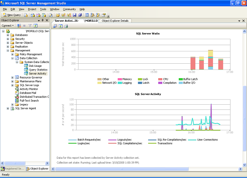The image size is (247, 178).
Task: Toggle auto-hide pin on Object Explorer
Action: (42, 20)
